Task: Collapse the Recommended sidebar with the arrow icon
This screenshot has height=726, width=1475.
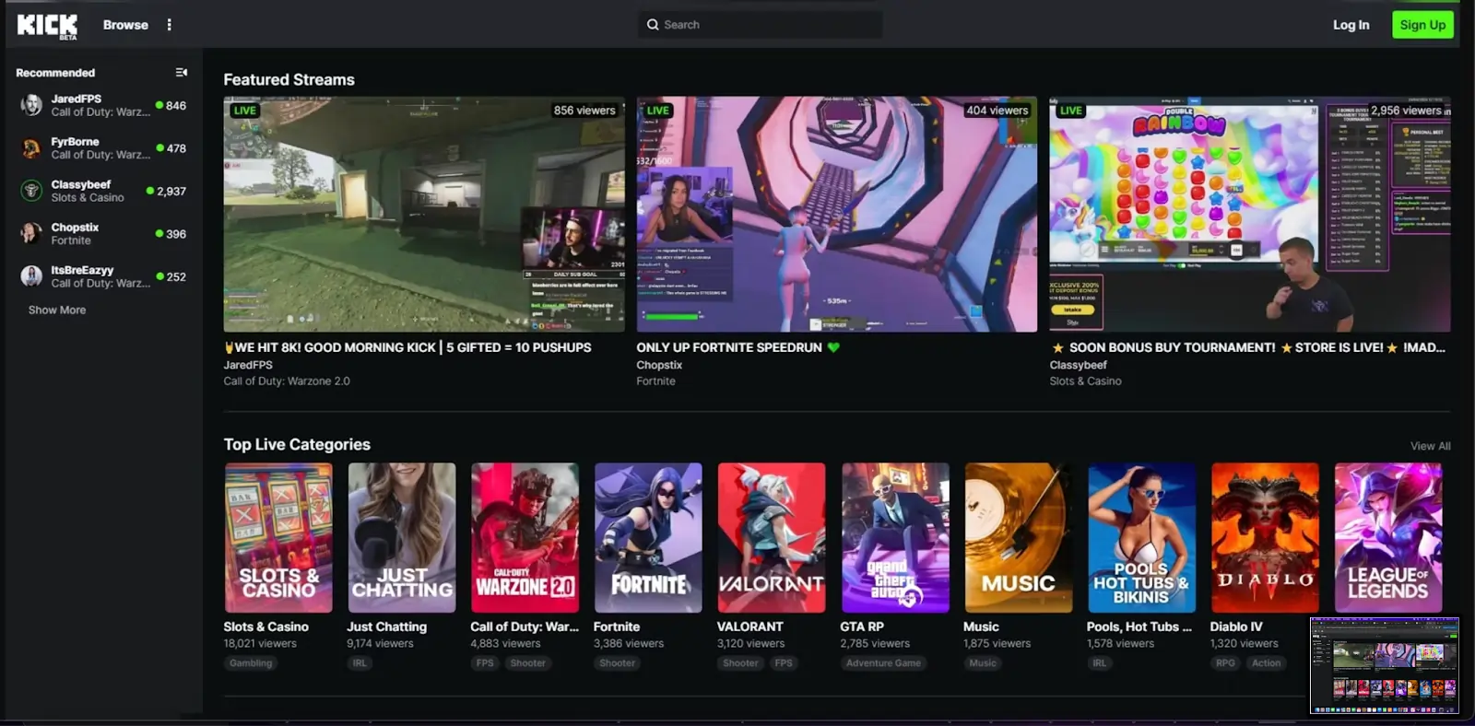Action: [182, 72]
